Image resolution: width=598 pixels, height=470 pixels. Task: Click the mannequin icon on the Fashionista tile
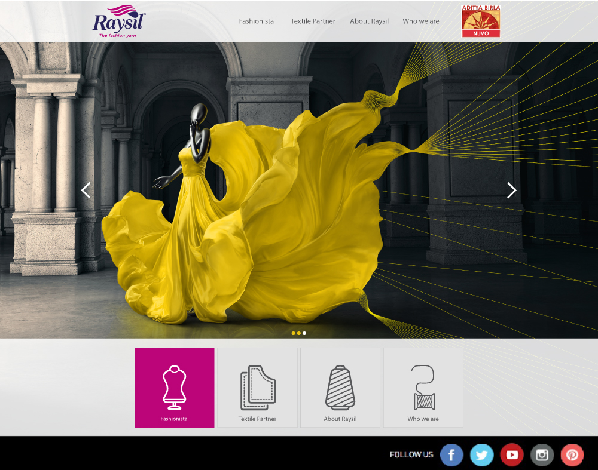[x=174, y=388]
